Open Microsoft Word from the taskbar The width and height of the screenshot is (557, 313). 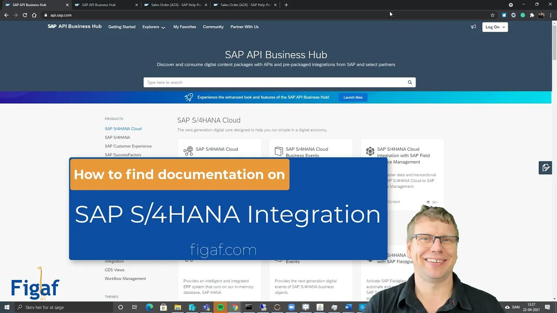tap(348, 307)
